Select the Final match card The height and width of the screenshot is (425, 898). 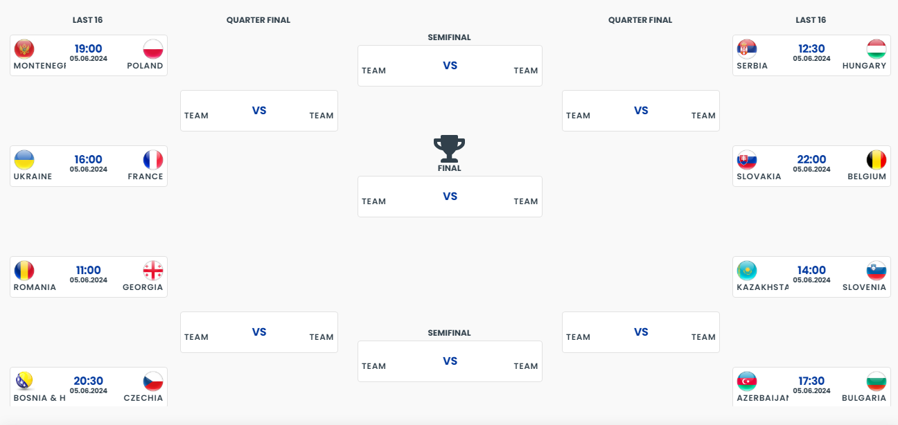[x=450, y=197]
